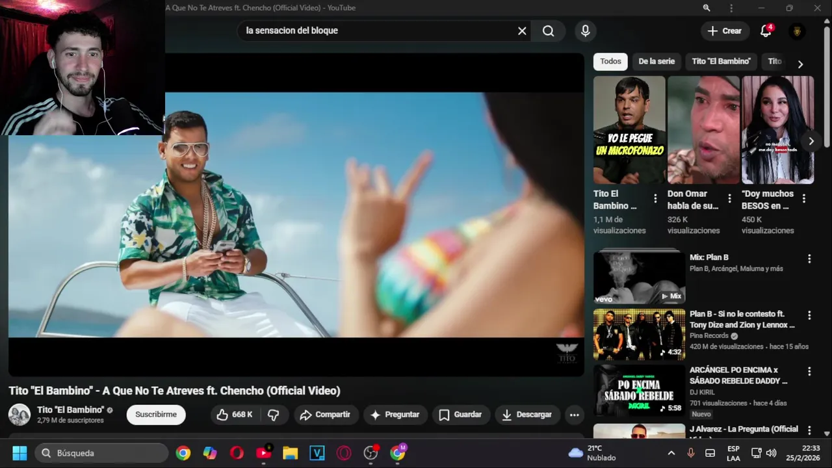Screen dimensions: 832x468
Task: Open File Explorer from the taskbar
Action: [x=290, y=453]
